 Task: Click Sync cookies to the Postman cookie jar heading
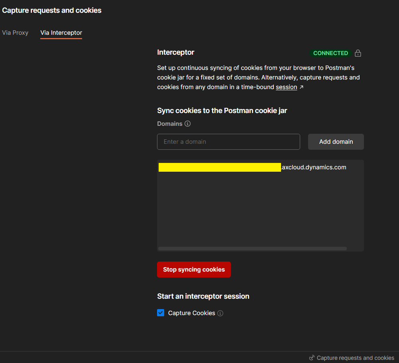point(222,111)
